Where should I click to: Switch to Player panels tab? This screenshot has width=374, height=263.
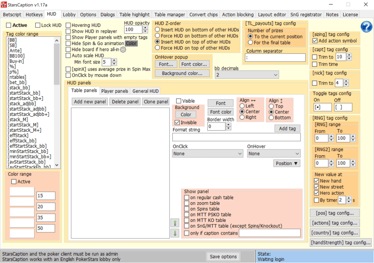(114, 91)
